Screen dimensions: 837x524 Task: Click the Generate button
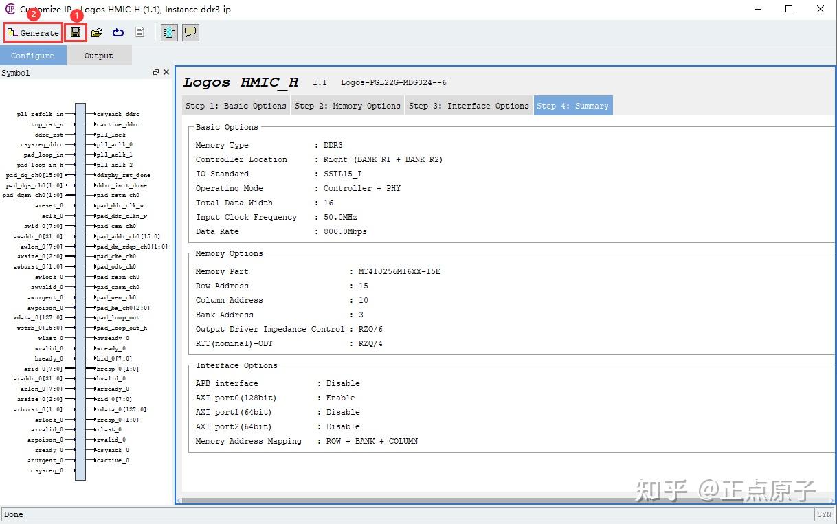tap(32, 32)
